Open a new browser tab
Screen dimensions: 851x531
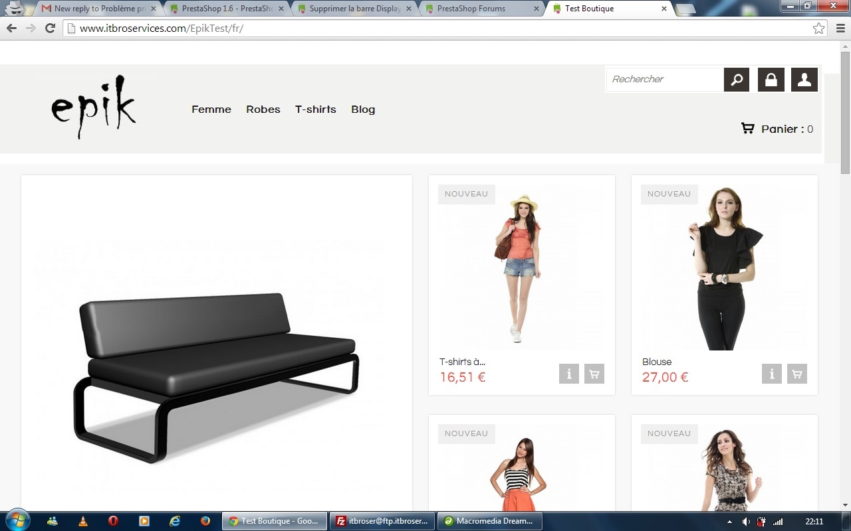click(x=685, y=9)
